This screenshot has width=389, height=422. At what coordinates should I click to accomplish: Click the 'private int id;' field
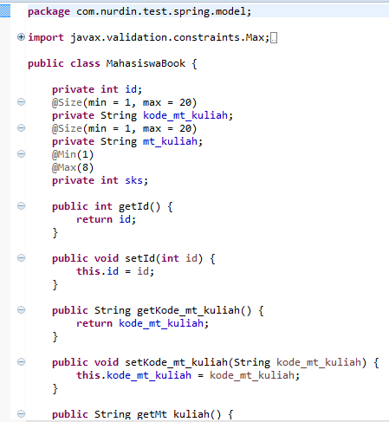[97, 89]
